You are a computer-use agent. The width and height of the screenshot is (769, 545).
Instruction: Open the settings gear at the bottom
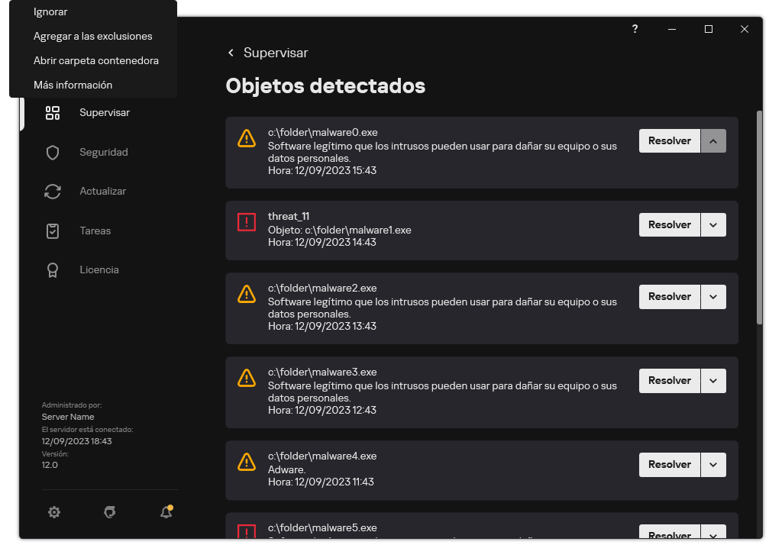[54, 512]
